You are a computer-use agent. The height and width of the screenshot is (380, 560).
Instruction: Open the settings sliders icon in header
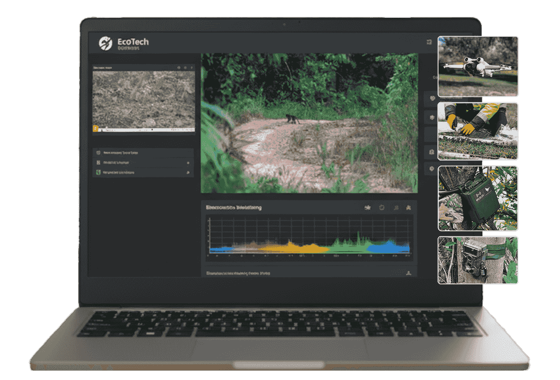coord(429,42)
